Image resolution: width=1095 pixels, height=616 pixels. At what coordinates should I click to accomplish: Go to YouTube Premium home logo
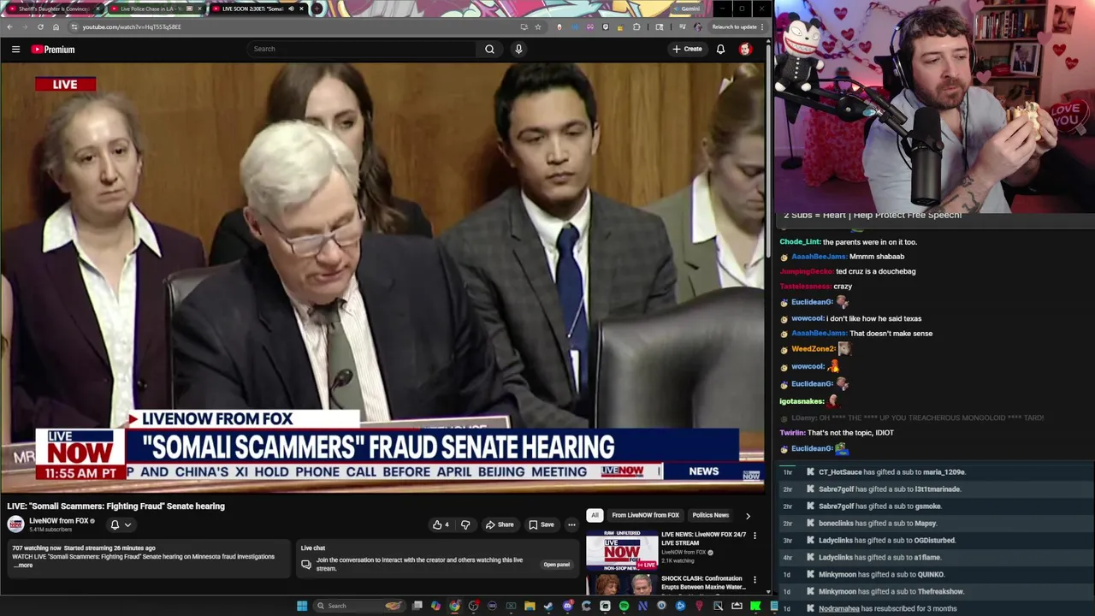[53, 50]
